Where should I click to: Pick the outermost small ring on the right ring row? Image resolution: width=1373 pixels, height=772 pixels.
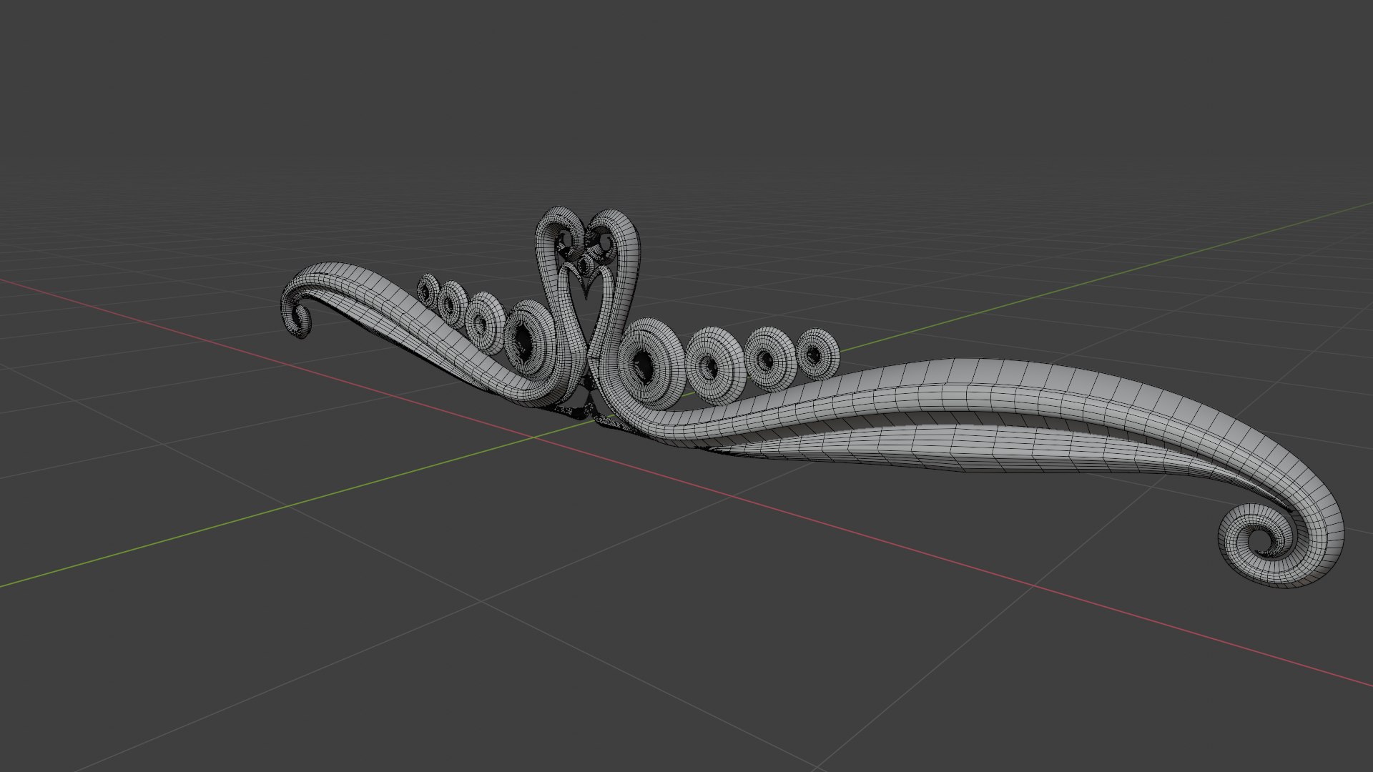click(x=817, y=353)
